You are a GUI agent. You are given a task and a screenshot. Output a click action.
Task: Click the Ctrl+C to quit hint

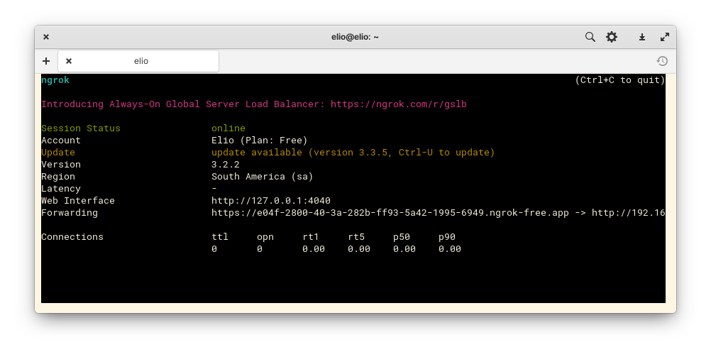620,80
